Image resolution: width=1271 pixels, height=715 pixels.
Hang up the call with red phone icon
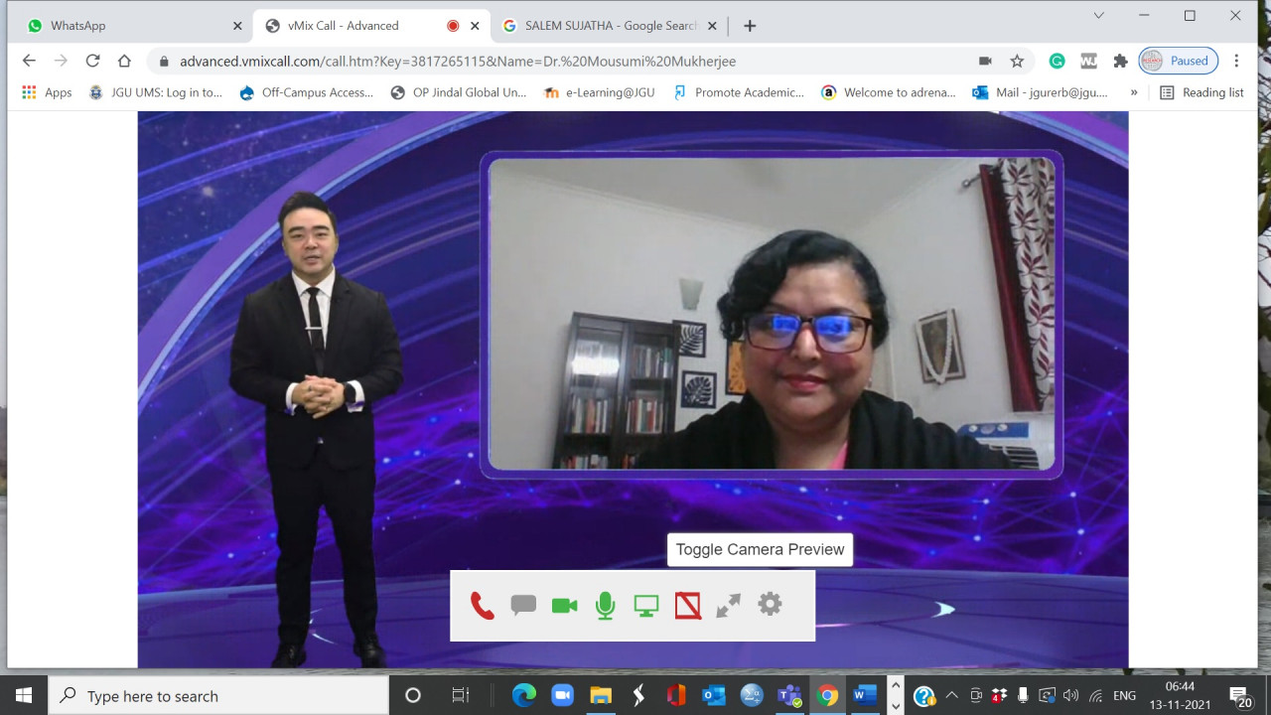tap(483, 605)
